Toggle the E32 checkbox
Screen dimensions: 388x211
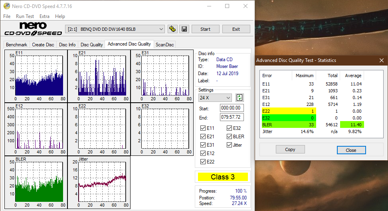229,128
